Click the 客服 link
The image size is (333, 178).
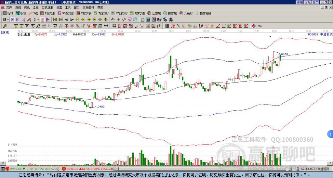300,2
